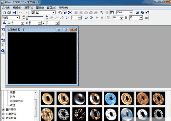Click the Insert graphics tool in sidebar
The height and width of the screenshot is (121, 171).
click(3, 40)
